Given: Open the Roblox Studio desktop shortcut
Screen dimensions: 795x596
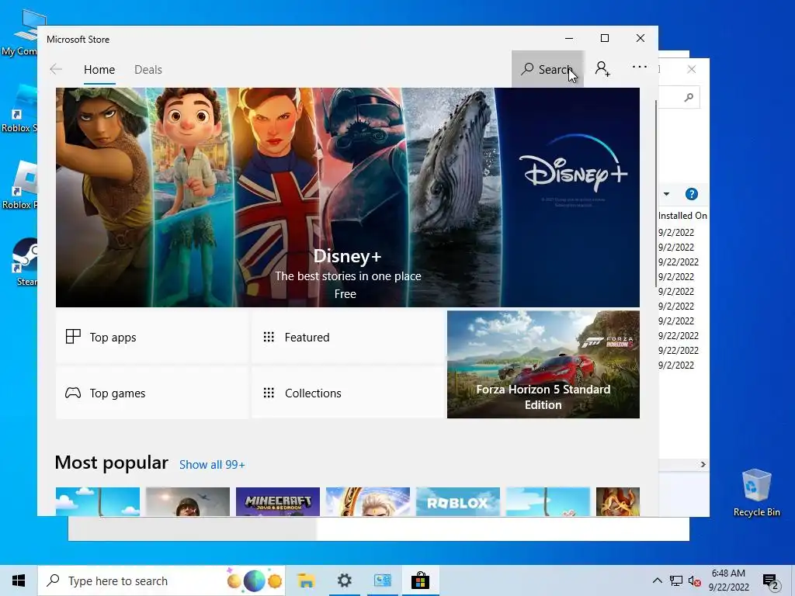Looking at the screenshot, I should pos(20,109).
